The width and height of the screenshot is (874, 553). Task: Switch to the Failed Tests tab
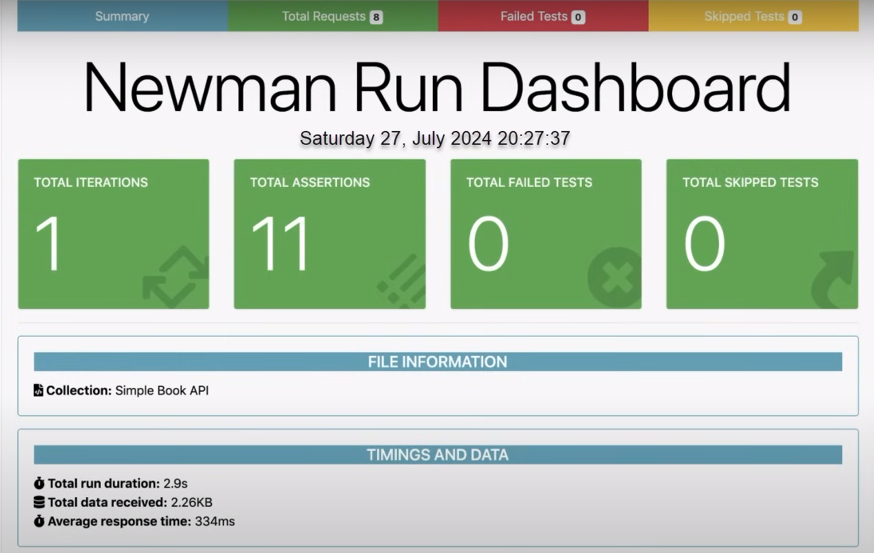point(534,16)
